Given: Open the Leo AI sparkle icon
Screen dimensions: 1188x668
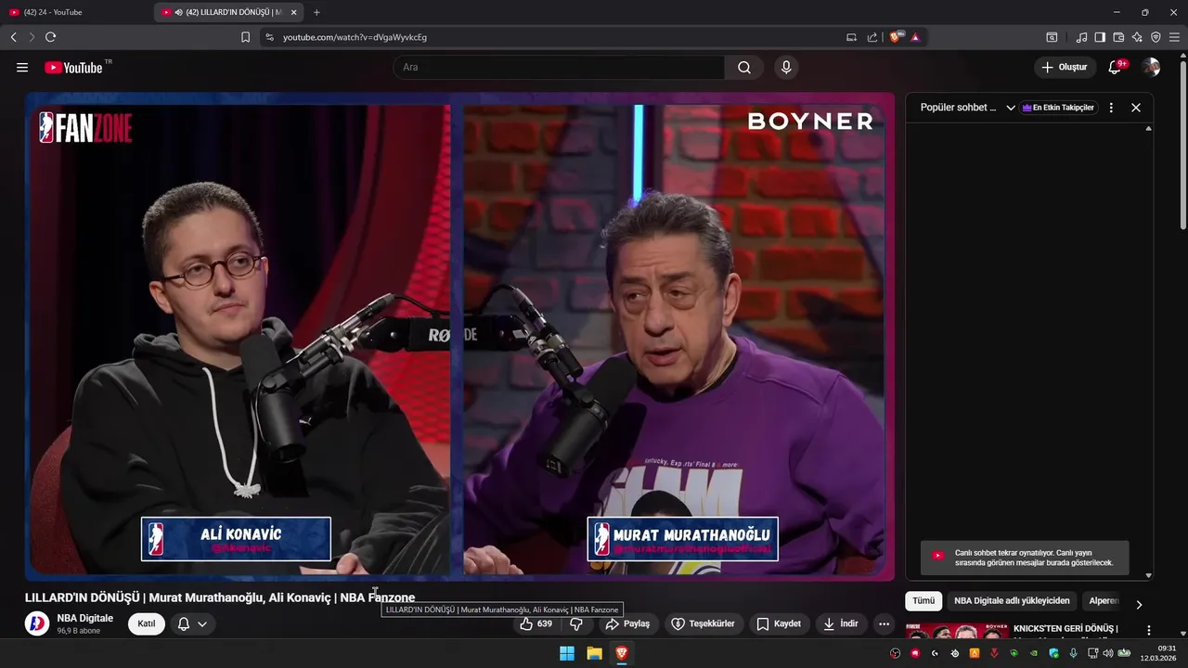Looking at the screenshot, I should [1137, 37].
